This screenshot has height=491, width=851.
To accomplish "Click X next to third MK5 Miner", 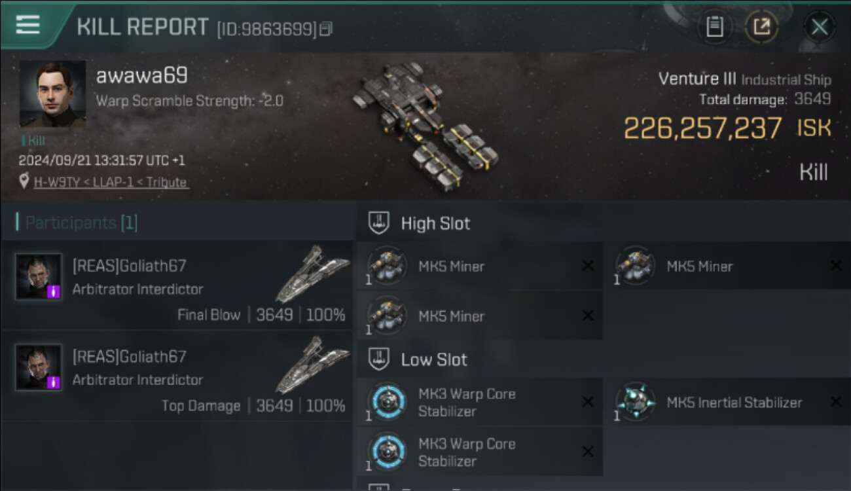I will coord(588,316).
